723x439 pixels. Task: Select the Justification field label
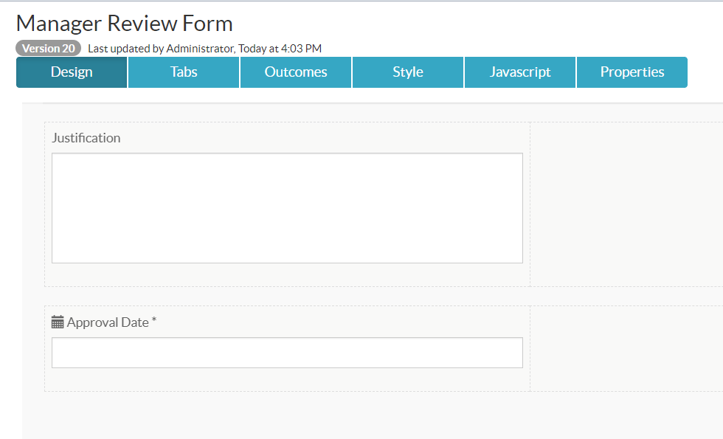tap(86, 138)
